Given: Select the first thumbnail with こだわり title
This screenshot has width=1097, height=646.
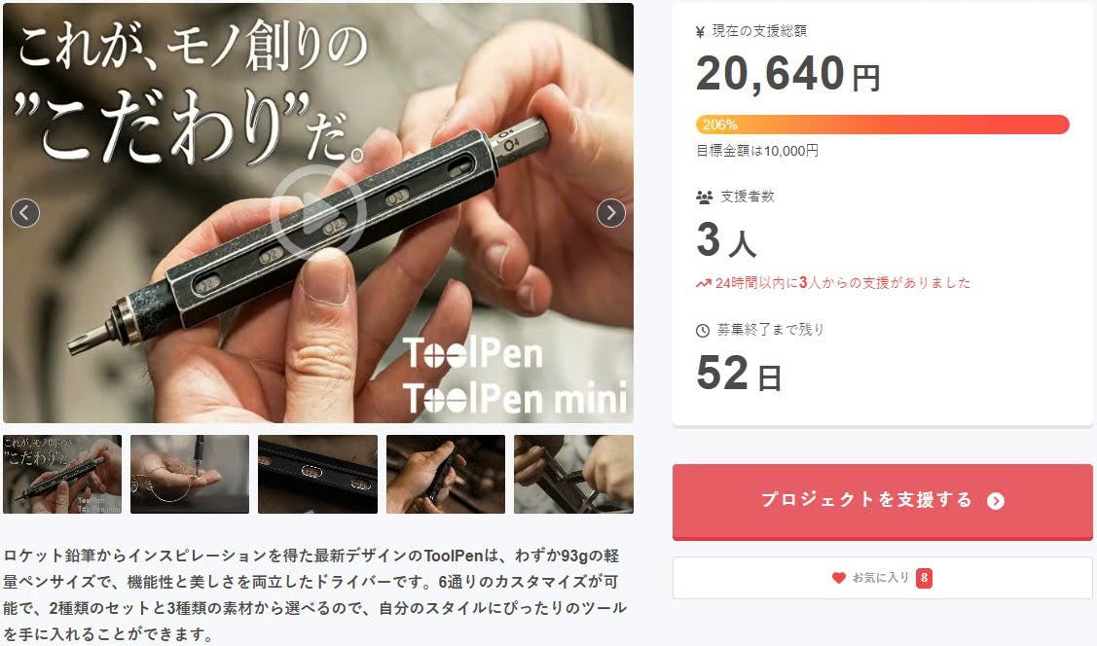Looking at the screenshot, I should tap(62, 474).
